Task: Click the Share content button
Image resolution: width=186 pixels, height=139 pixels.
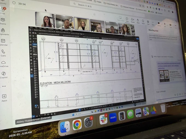Action: (x=170, y=26)
